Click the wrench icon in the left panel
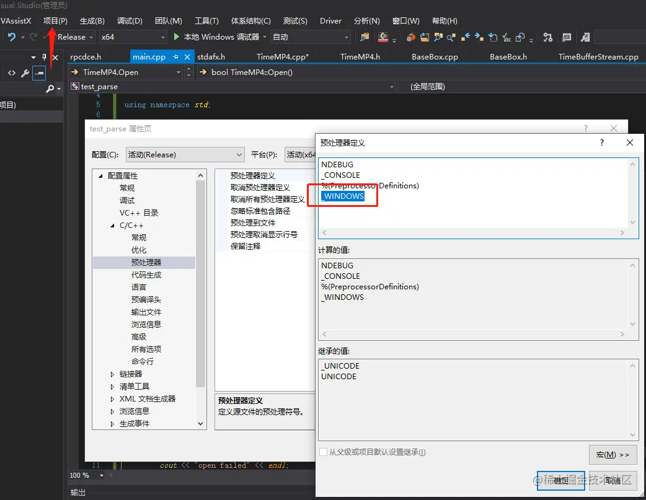Viewport: 646px width, 500px height. coord(25,72)
